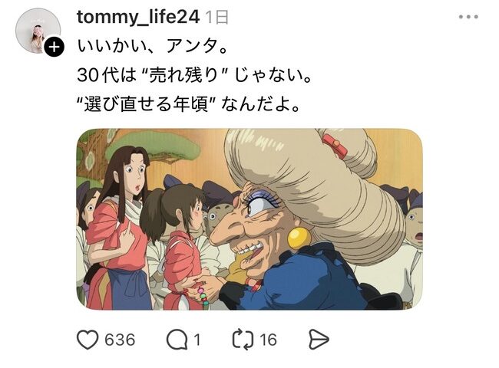Open the tommy_life24 profile avatar
The height and width of the screenshot is (368, 499).
tap(38, 31)
